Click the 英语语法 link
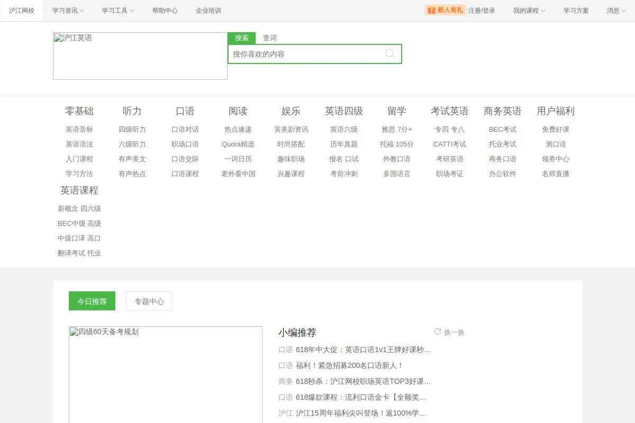 (x=79, y=144)
